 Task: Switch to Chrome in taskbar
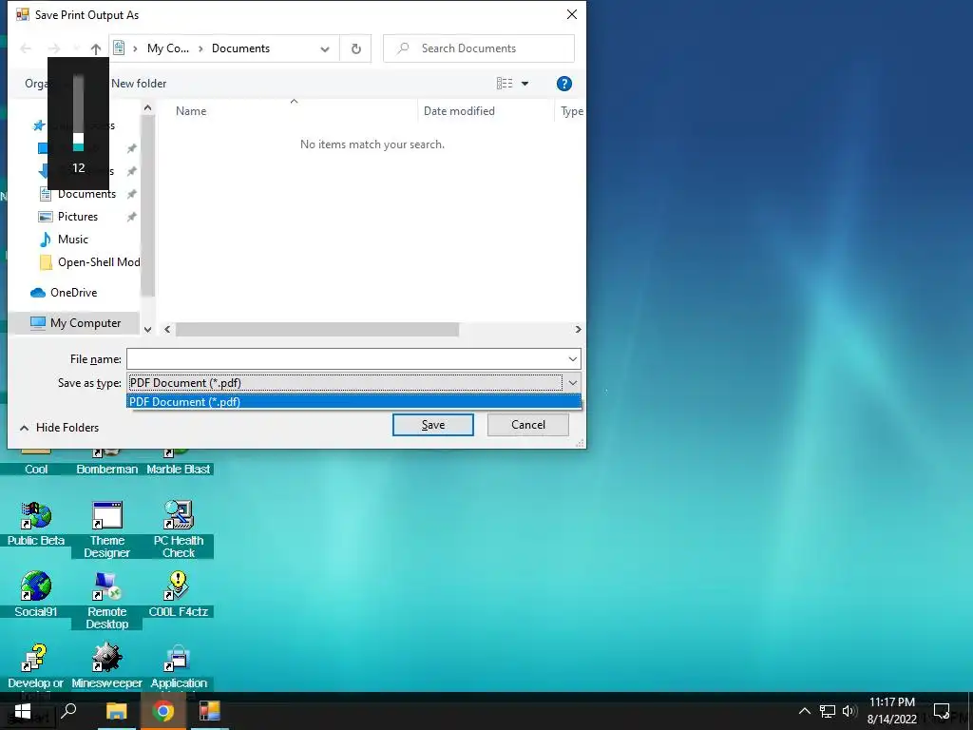163,711
